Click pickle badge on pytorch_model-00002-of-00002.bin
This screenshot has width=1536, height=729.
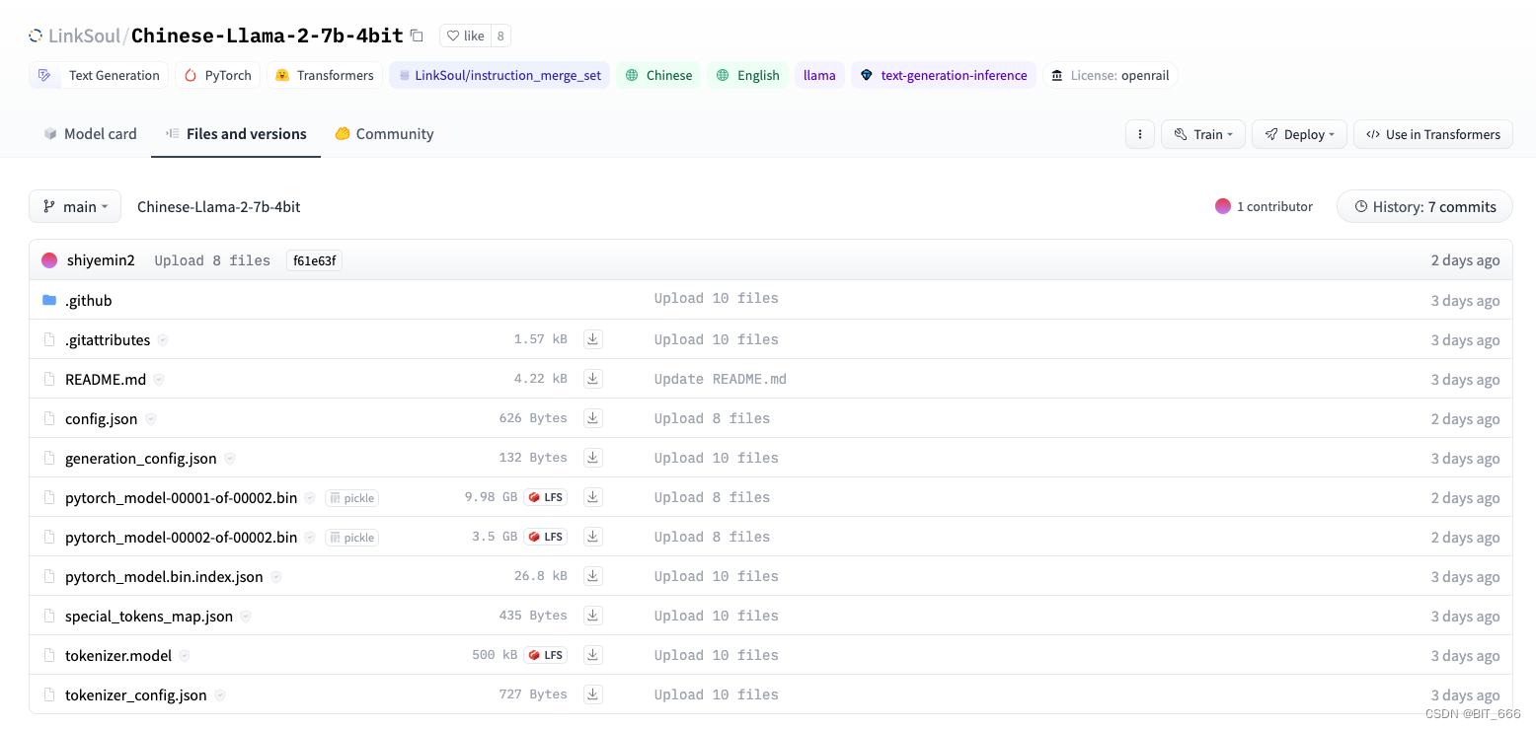tap(351, 537)
